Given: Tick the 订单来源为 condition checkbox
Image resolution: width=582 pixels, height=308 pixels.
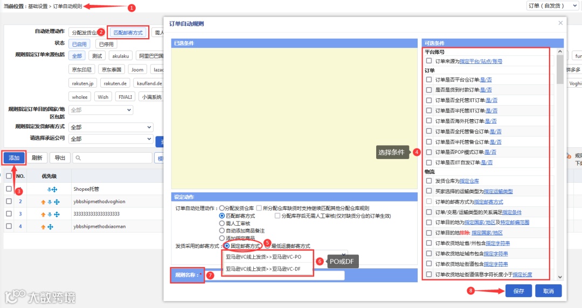Looking at the screenshot, I should [x=429, y=61].
